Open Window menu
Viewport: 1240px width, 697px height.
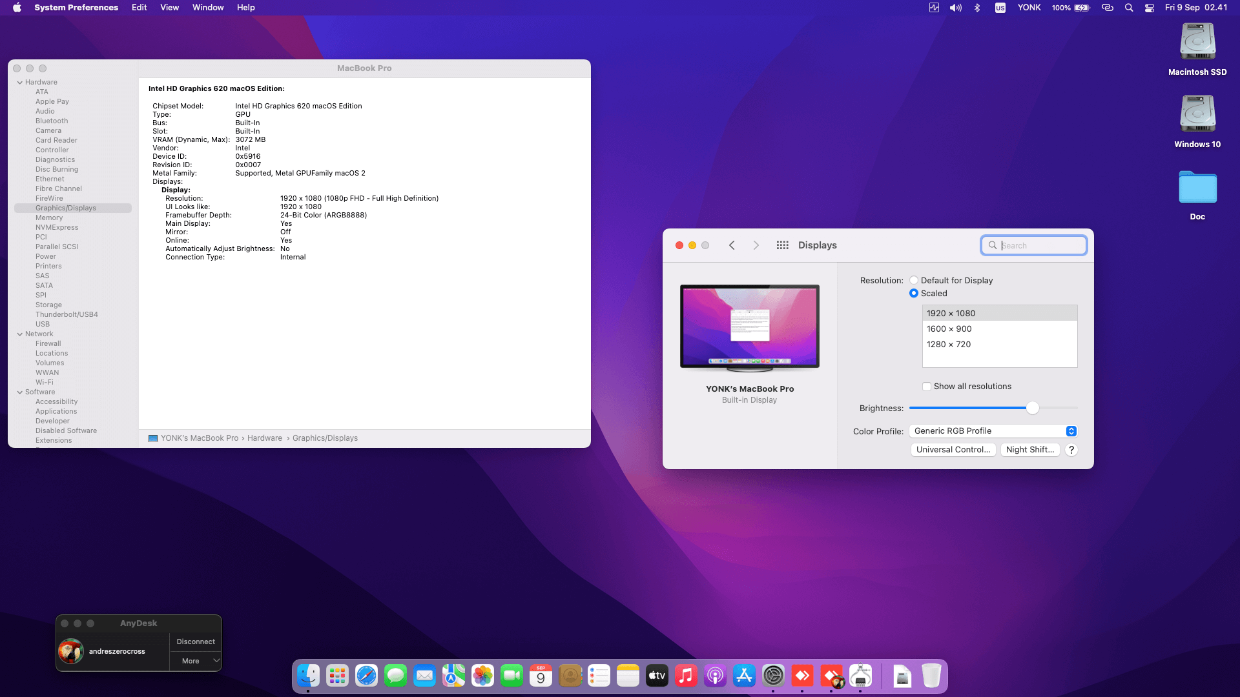pyautogui.click(x=208, y=8)
